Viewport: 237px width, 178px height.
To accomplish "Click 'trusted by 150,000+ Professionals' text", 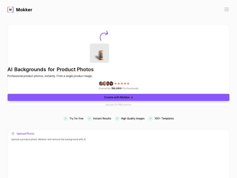I will pos(118,88).
